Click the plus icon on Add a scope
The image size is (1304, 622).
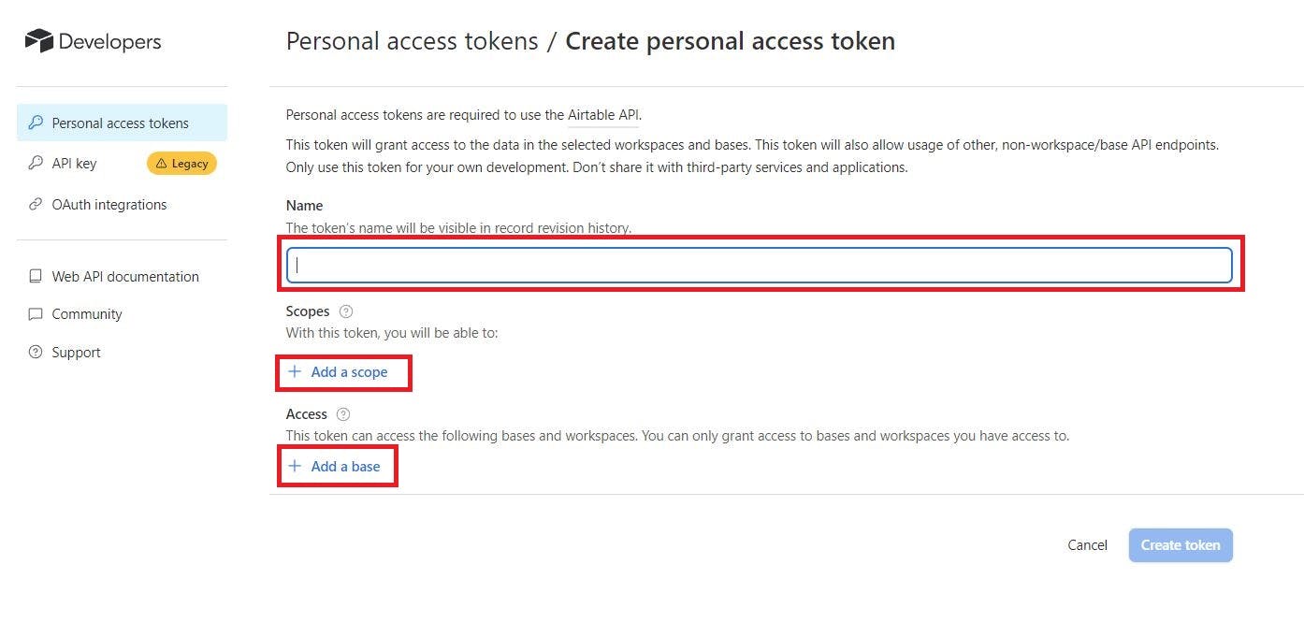pyautogui.click(x=297, y=371)
